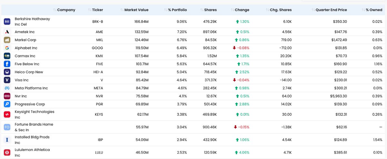Open Berkshire Hathaway Inc Del company name
Screen dimensions: 387x159
32,22
